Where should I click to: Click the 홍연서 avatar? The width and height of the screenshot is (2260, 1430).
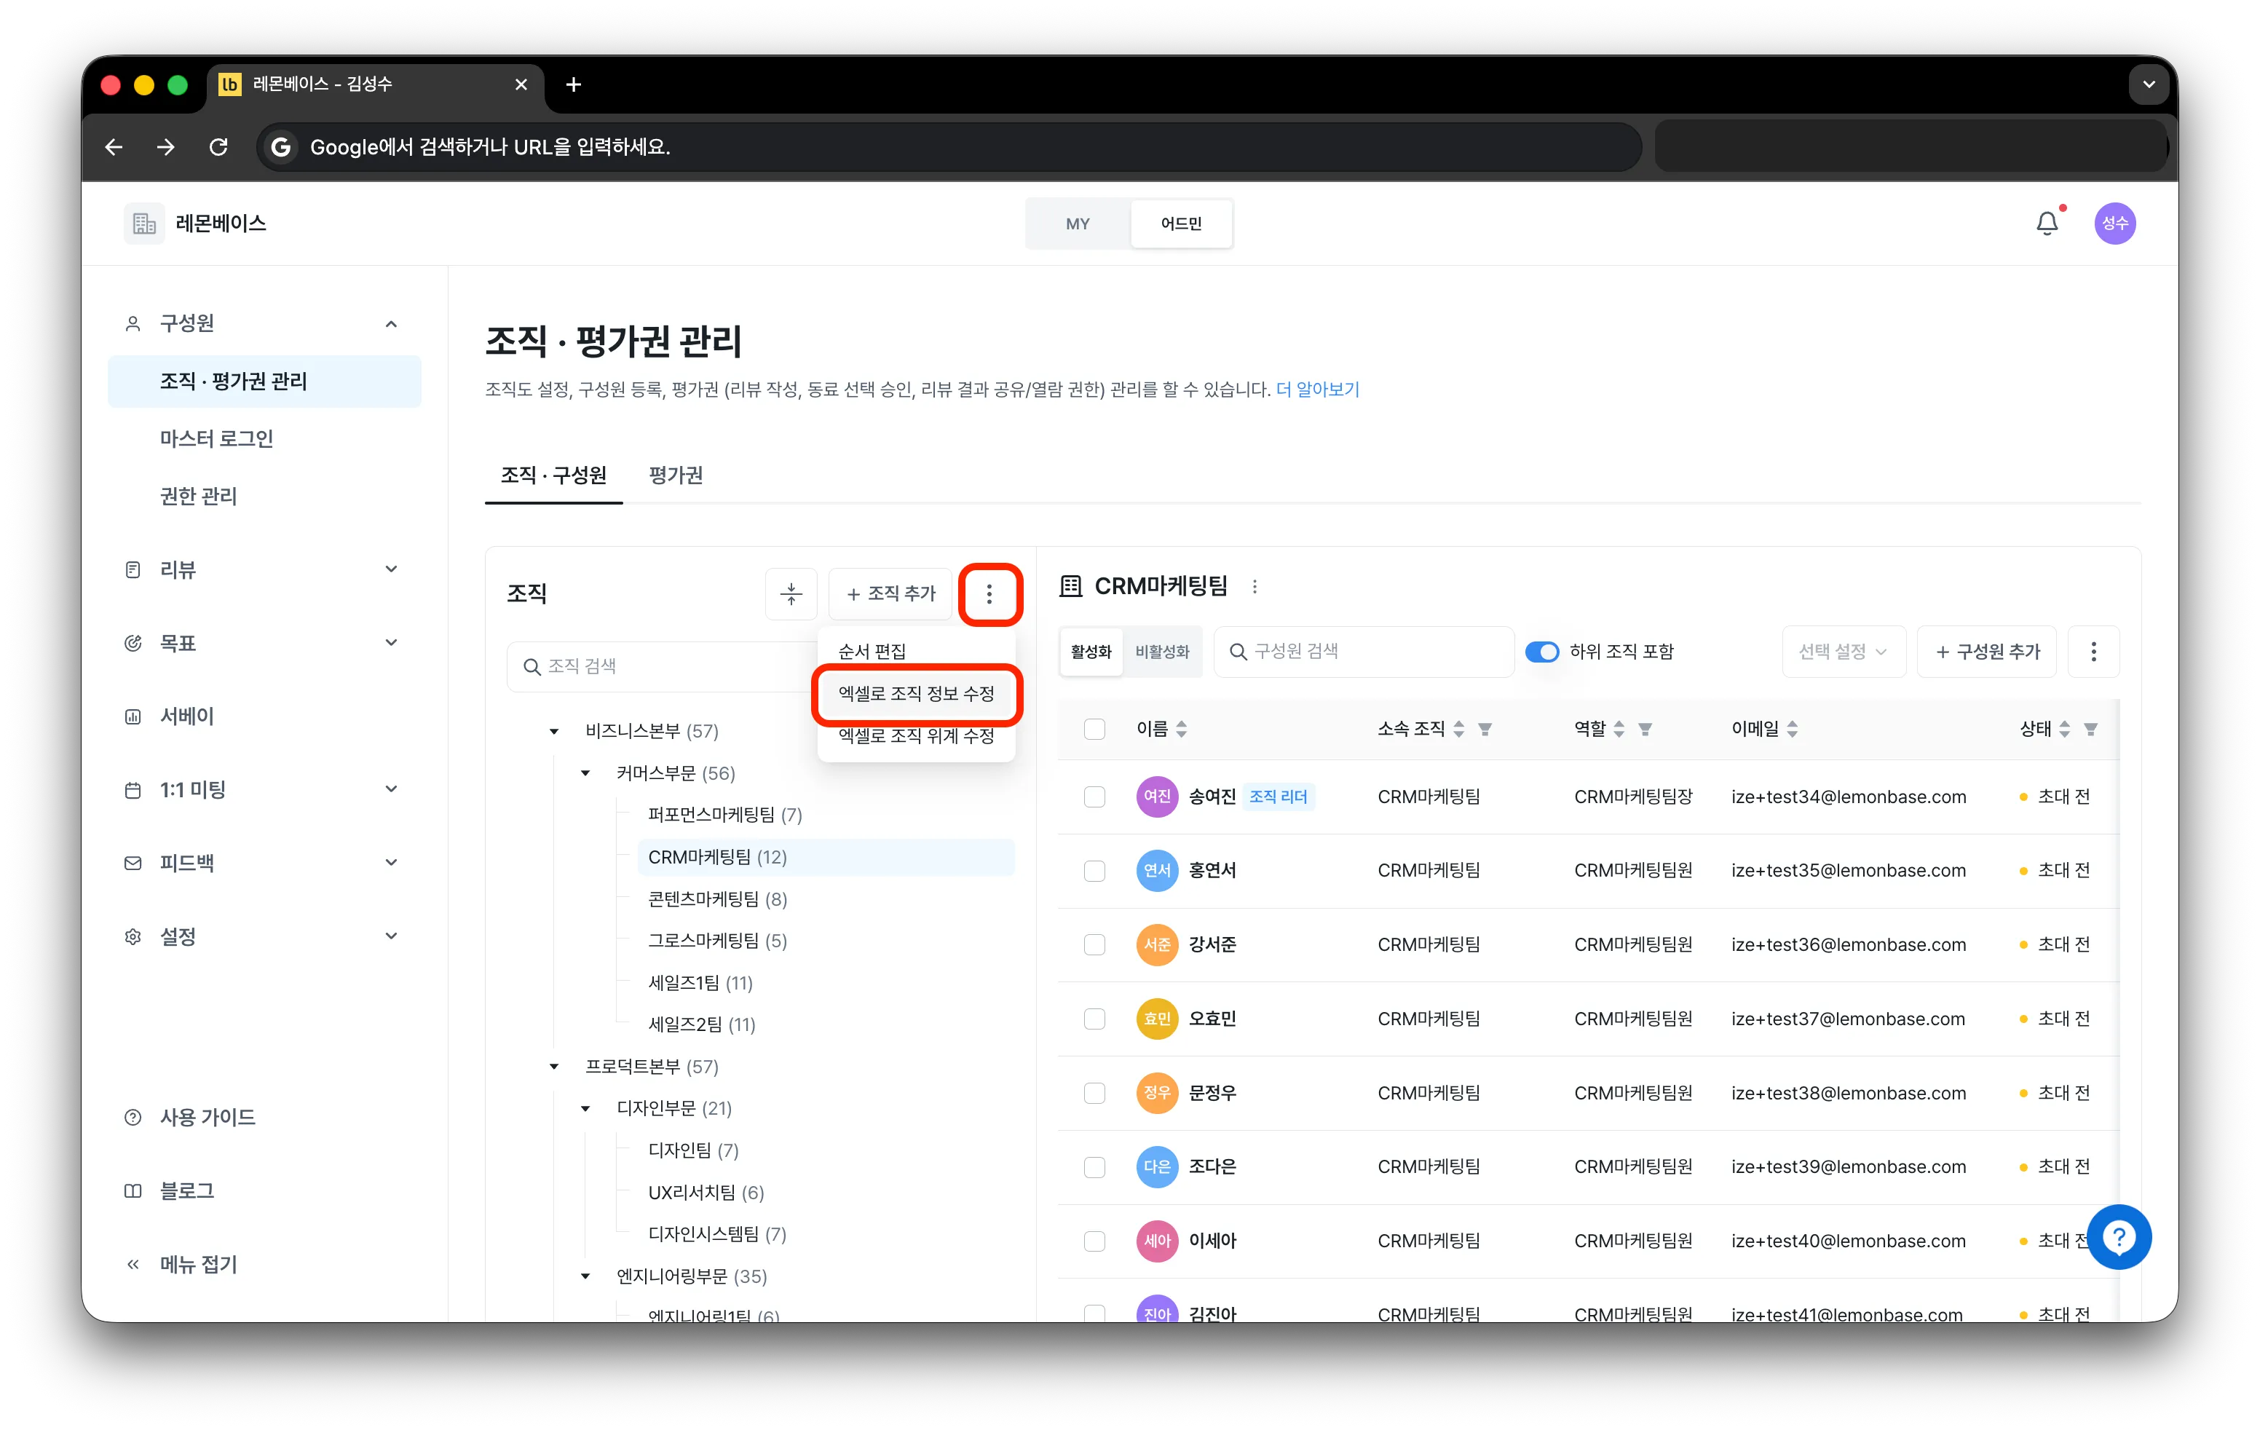click(1157, 871)
